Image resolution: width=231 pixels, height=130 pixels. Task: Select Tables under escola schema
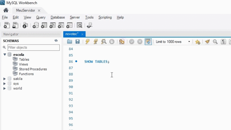click(24, 59)
